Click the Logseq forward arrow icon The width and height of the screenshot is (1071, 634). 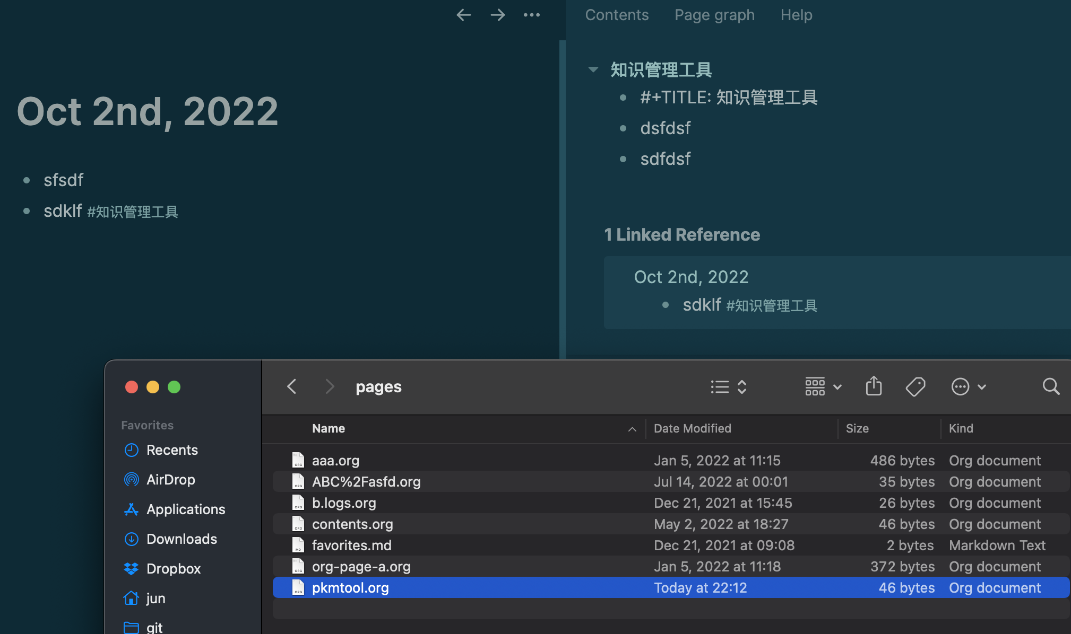click(497, 15)
